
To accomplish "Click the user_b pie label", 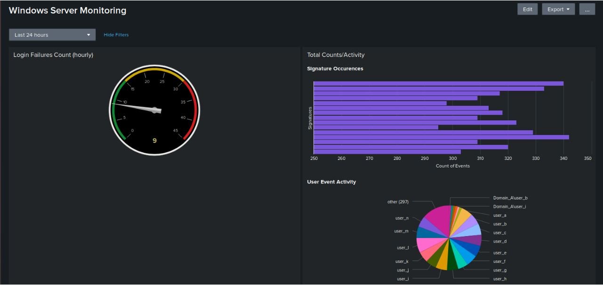I will [500, 224].
